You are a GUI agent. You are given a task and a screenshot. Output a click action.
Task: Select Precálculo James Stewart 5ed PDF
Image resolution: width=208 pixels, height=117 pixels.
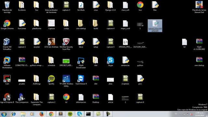click(x=199, y=5)
